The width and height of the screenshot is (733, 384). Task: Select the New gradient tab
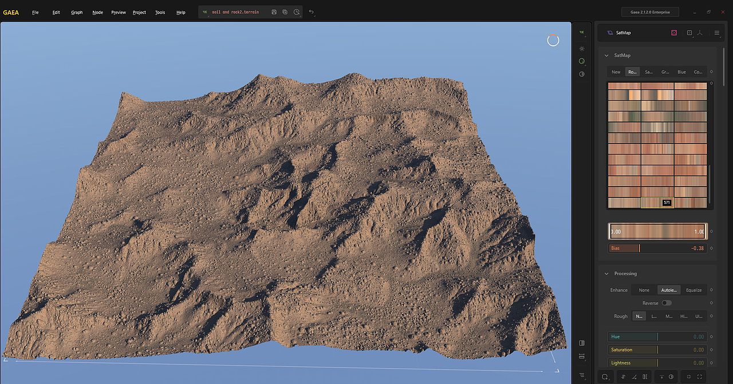(x=616, y=72)
